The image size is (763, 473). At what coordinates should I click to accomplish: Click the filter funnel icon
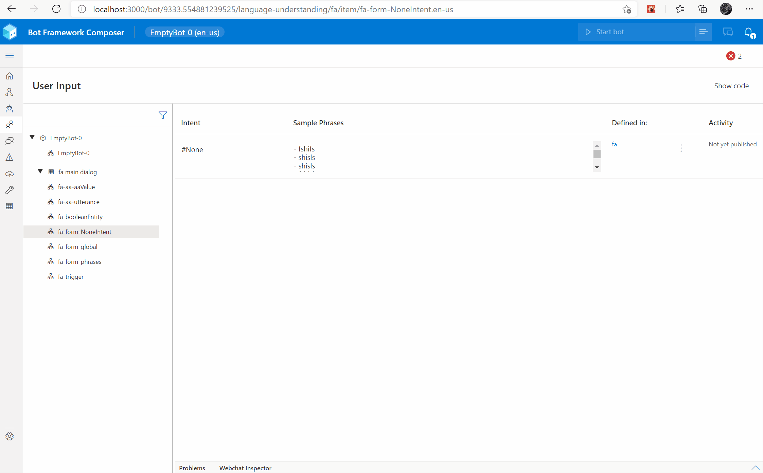coord(162,115)
